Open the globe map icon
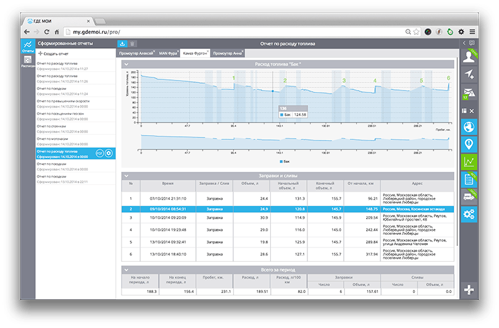Image resolution: width=499 pixels, height=328 pixels. (x=469, y=127)
